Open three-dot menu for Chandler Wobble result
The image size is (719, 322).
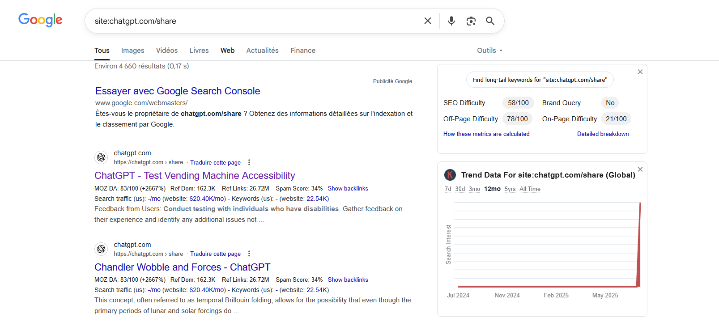click(249, 254)
